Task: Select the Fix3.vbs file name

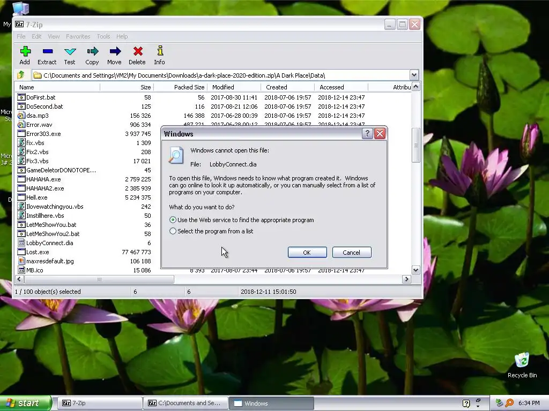Action: point(37,161)
